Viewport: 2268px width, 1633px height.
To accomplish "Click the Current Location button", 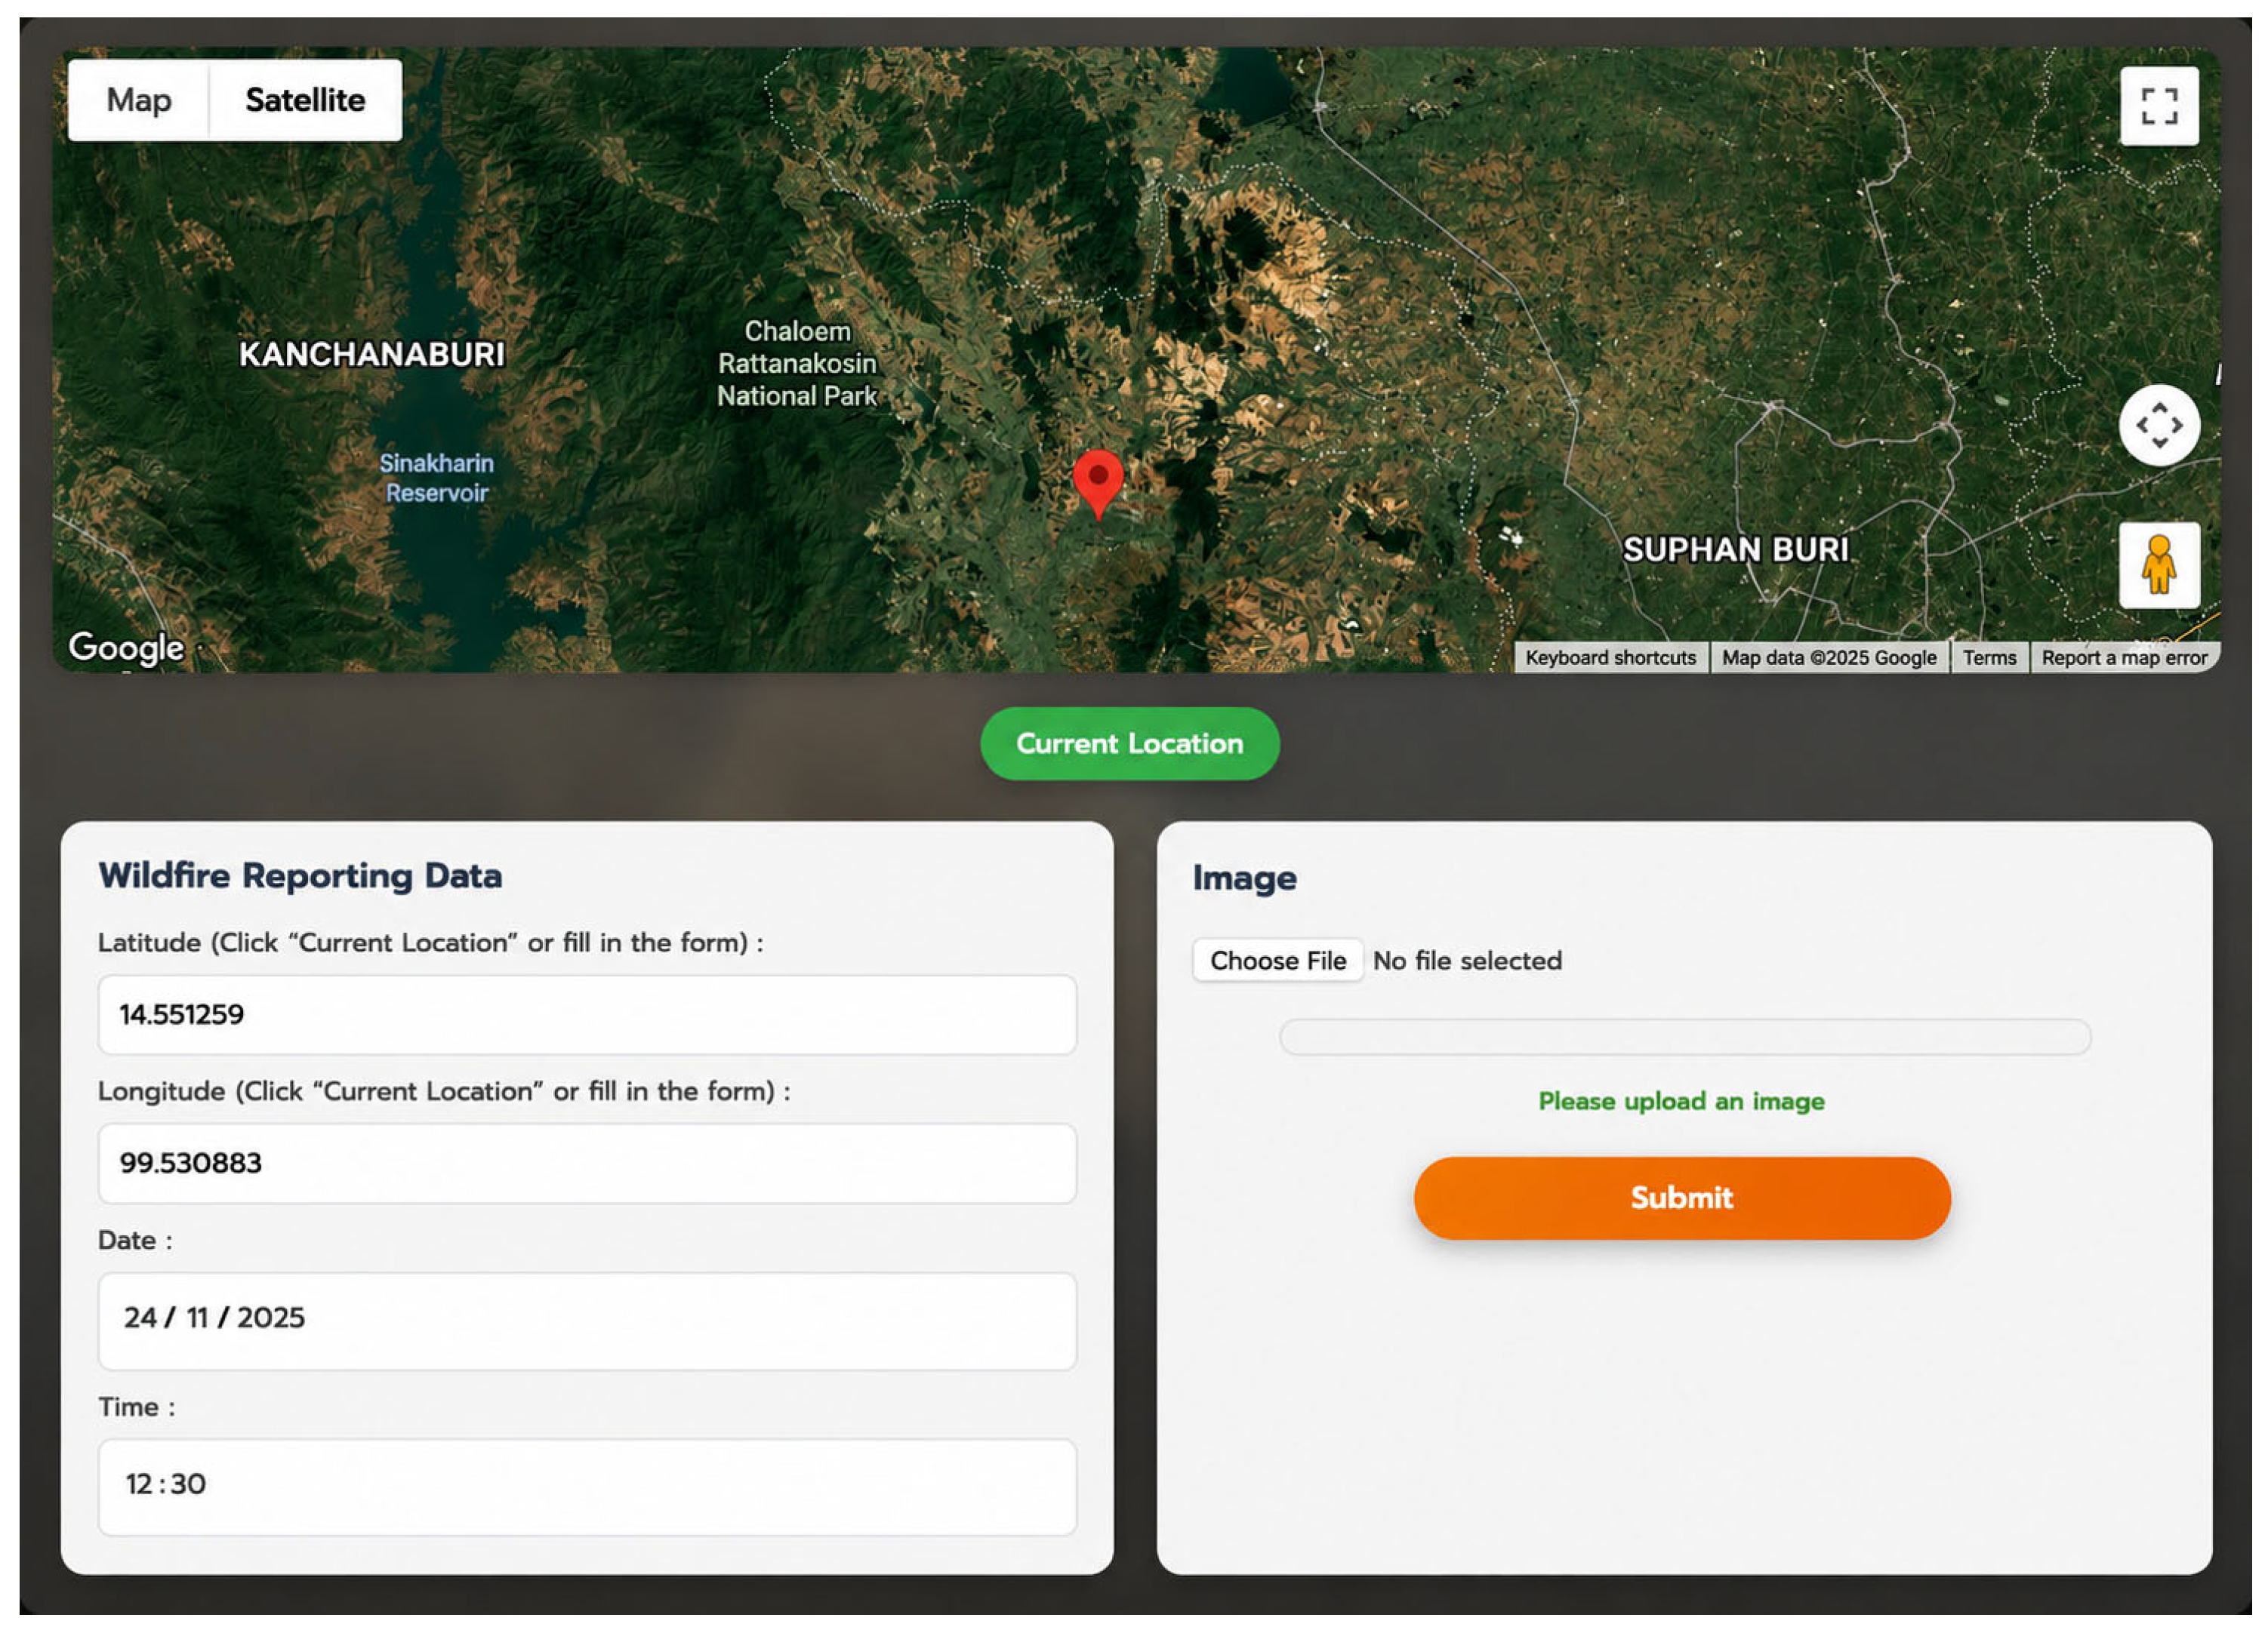I will point(1130,743).
